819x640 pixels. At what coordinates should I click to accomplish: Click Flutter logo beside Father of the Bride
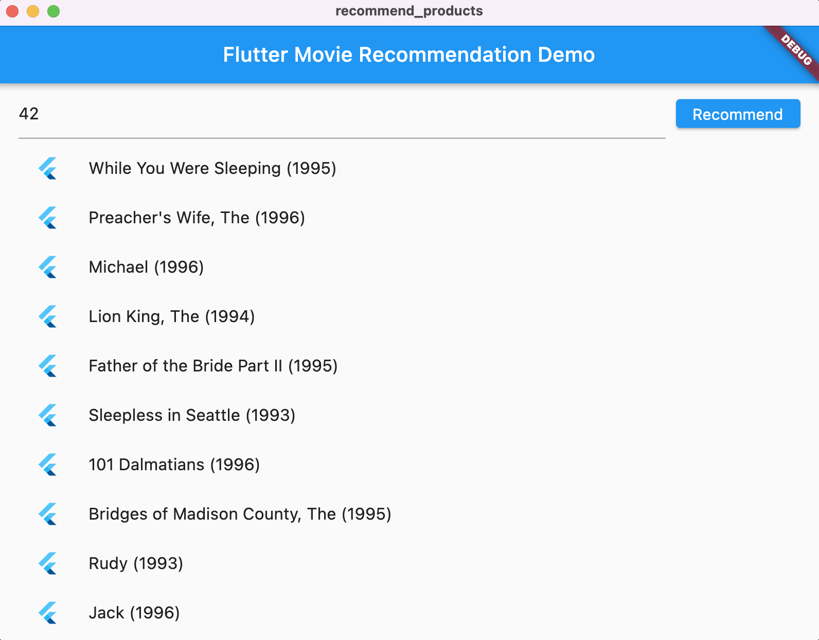coord(48,366)
